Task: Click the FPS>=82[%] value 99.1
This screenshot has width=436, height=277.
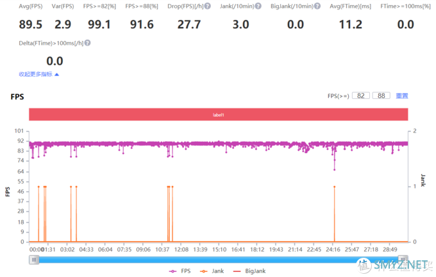Action: pyautogui.click(x=99, y=24)
